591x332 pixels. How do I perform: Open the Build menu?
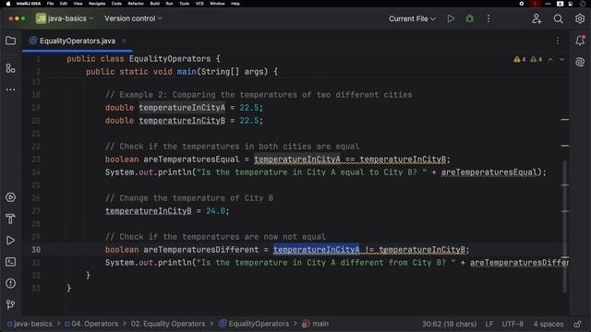[x=154, y=4]
